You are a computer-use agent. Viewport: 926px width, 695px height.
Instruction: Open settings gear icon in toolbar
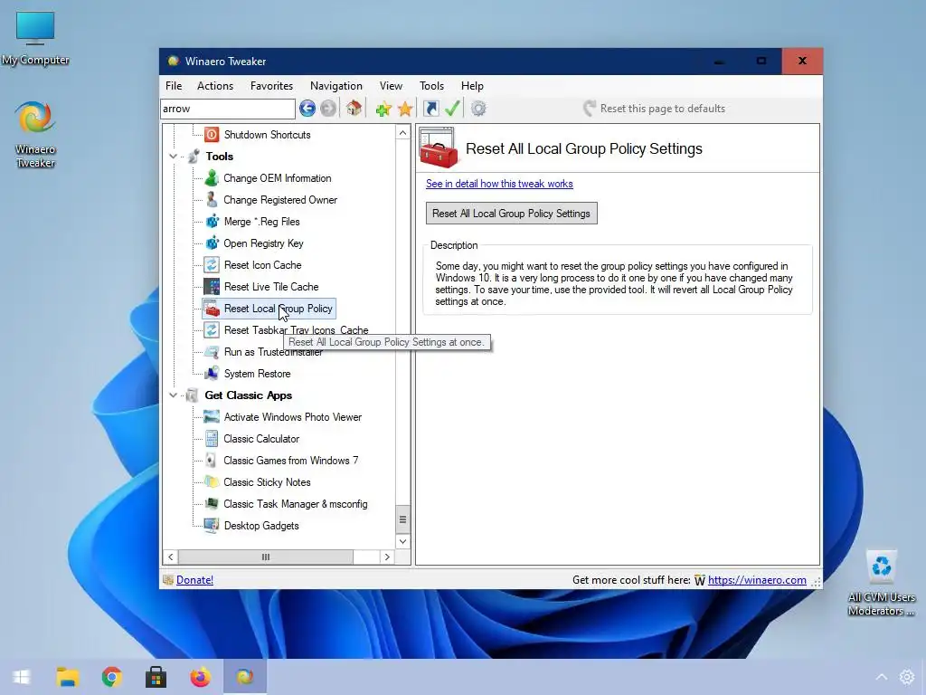coord(478,109)
